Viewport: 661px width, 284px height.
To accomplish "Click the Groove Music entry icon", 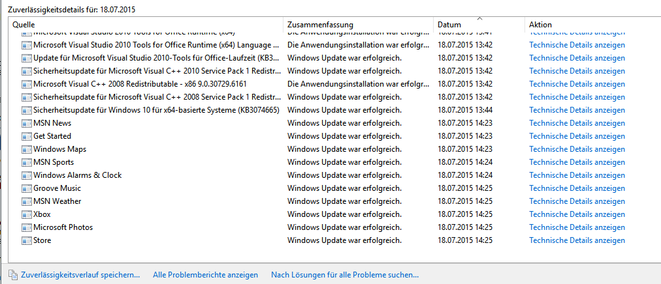I will click(27, 188).
